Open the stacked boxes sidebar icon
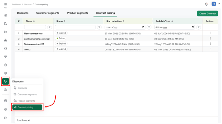The width and height of the screenshot is (222, 124). pos(6,40)
